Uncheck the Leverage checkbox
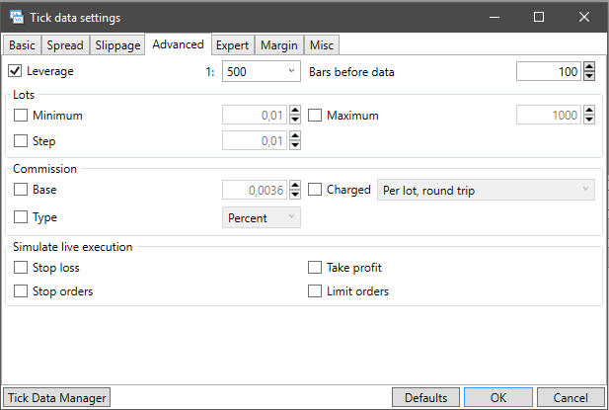 (15, 71)
